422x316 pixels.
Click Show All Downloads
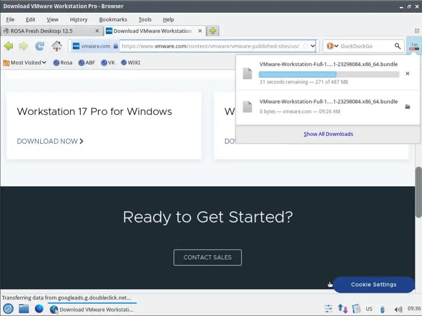click(328, 134)
